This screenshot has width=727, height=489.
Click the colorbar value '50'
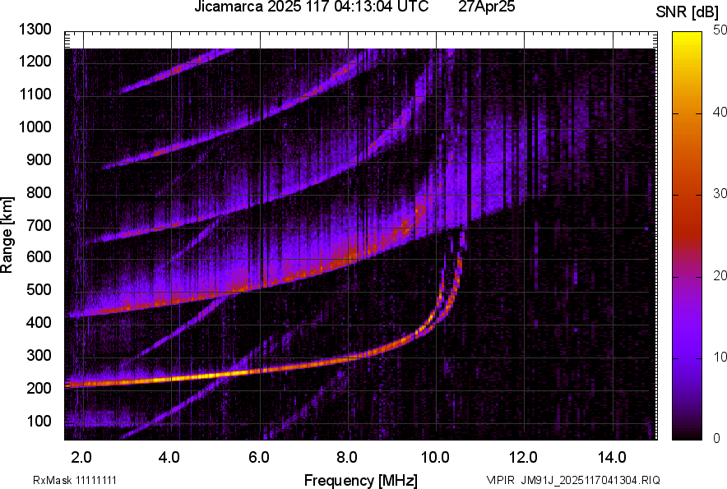coord(720,30)
